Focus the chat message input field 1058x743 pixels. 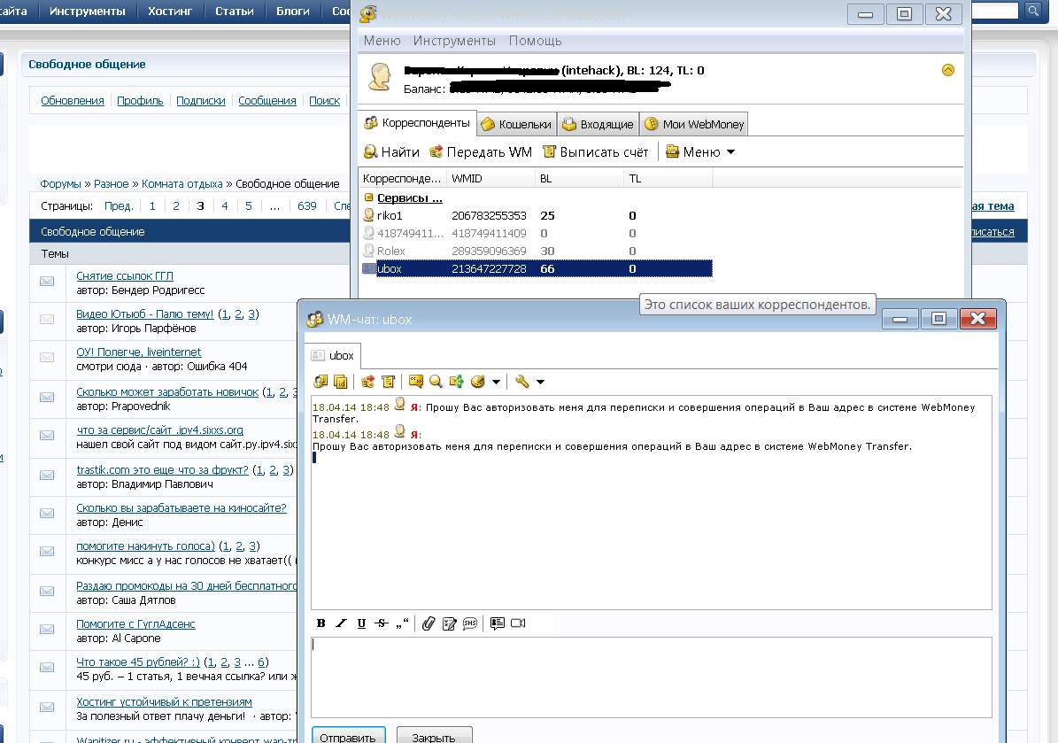[x=651, y=677]
